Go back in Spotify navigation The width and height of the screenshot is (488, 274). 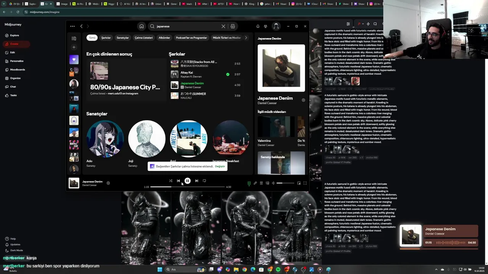tap(81, 26)
